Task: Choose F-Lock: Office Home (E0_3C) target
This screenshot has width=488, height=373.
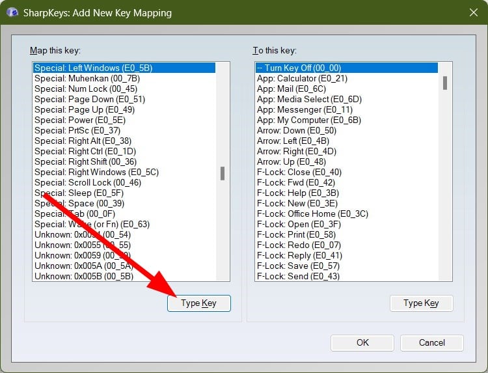Action: pos(347,214)
